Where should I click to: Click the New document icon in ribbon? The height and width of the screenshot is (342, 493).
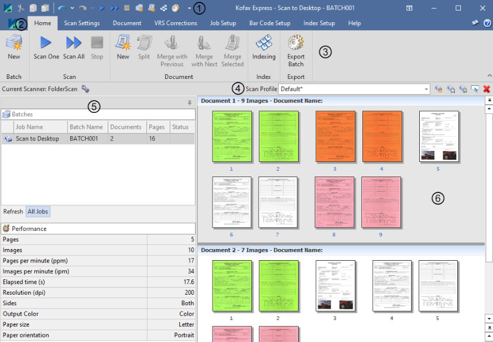pyautogui.click(x=123, y=43)
